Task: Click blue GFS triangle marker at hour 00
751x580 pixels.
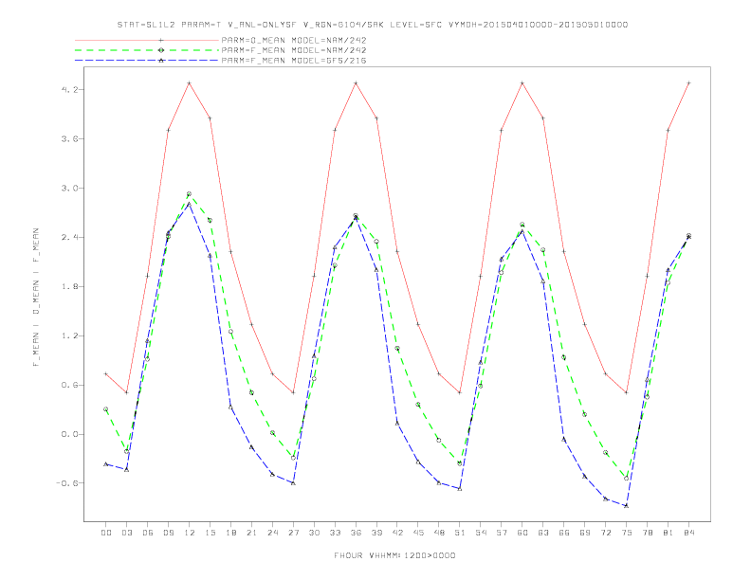Action: click(x=106, y=464)
